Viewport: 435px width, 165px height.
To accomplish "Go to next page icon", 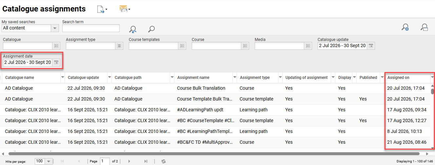I will coord(129,161).
